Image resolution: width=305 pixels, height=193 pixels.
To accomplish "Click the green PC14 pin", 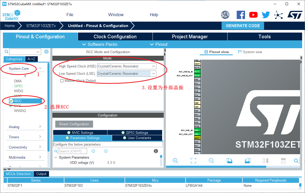I will point(197,72).
